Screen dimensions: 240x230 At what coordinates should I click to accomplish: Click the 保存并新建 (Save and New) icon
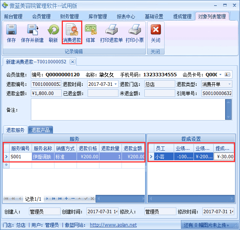(x=32, y=33)
